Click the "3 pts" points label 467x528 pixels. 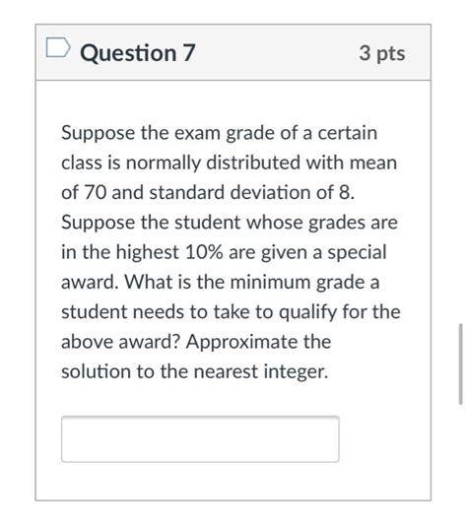click(382, 54)
